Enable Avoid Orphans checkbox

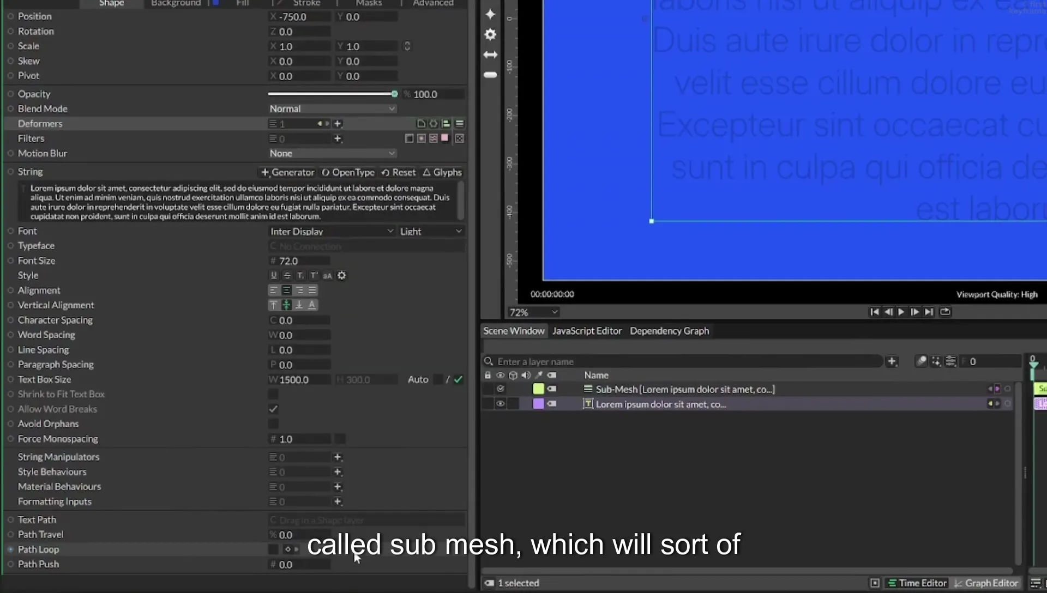tap(273, 423)
